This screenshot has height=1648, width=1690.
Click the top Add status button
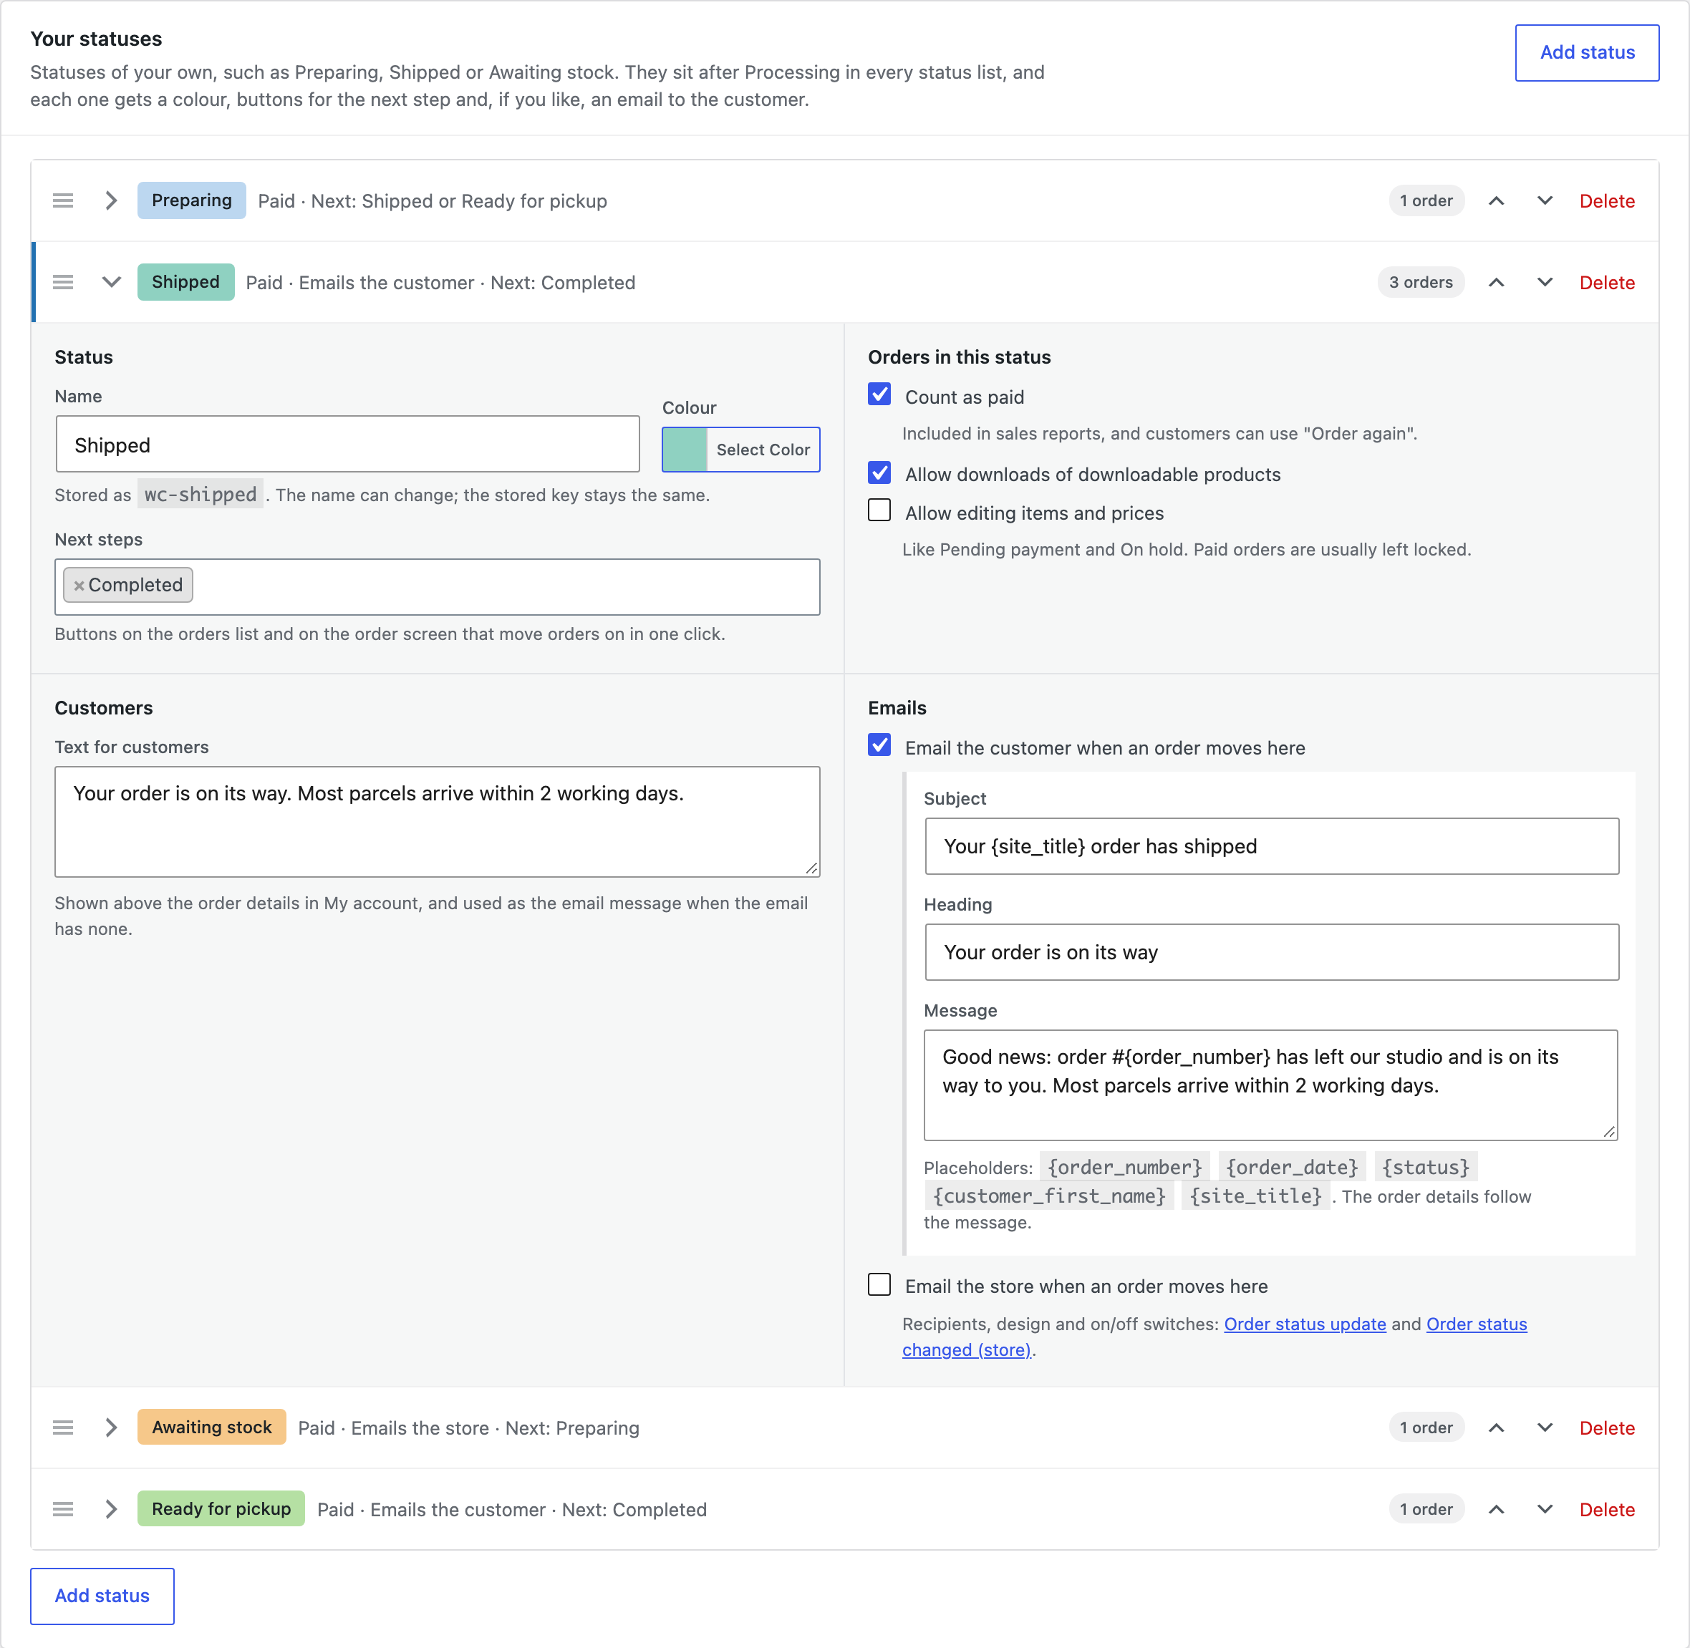pos(1587,53)
